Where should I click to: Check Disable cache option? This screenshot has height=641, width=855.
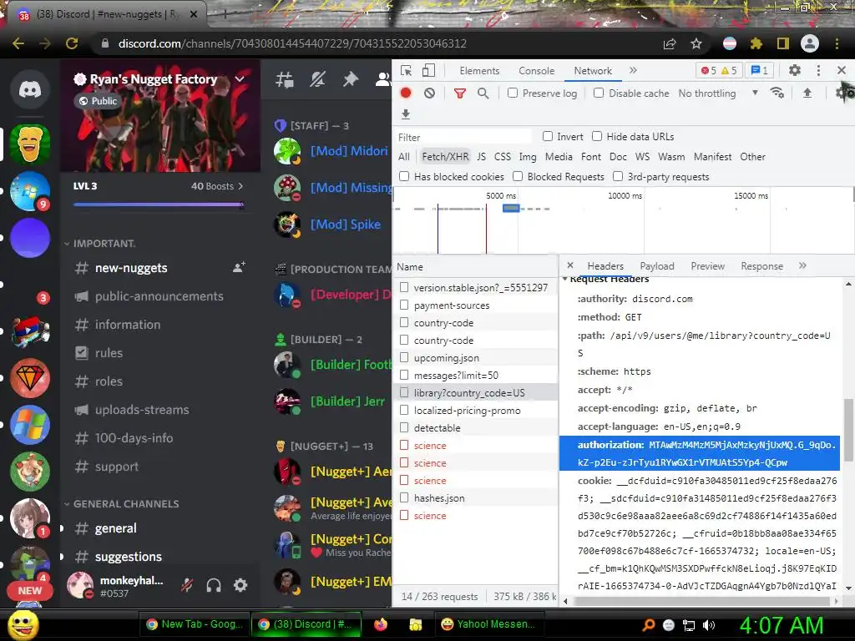coord(599,93)
